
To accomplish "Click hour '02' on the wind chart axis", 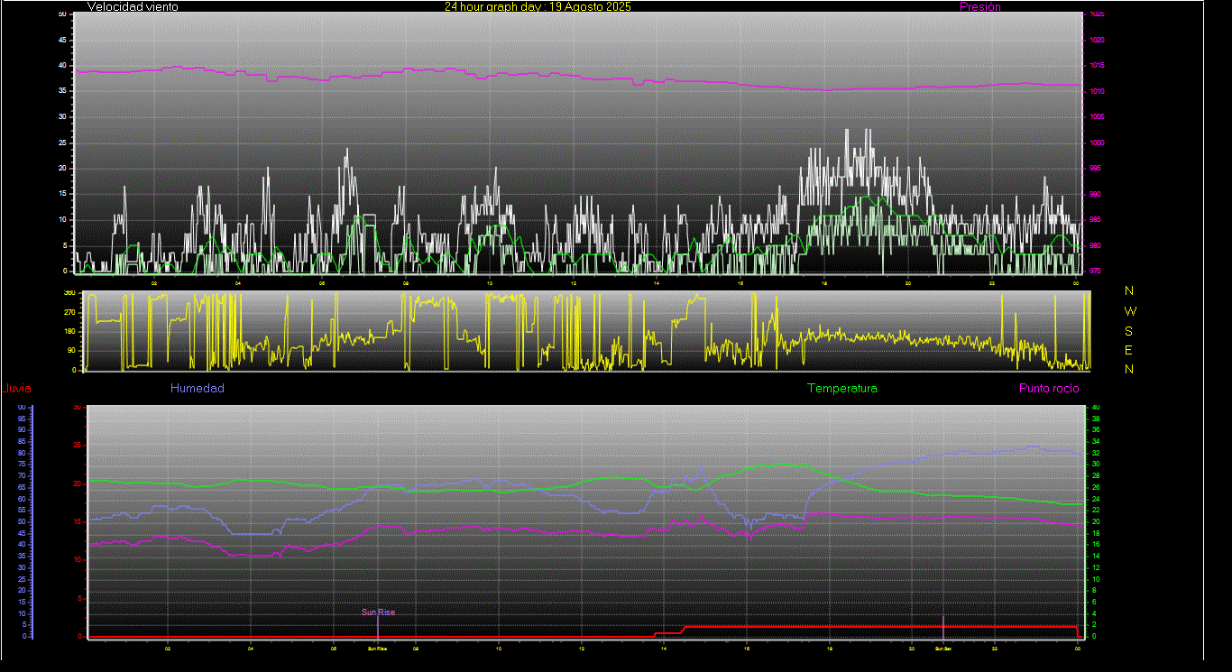I will click(x=154, y=283).
